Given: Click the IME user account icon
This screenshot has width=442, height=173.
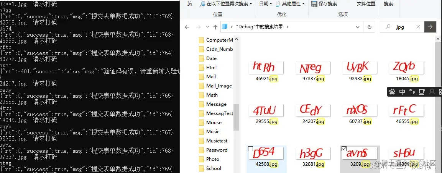Looking at the screenshot, I should tap(432, 92).
